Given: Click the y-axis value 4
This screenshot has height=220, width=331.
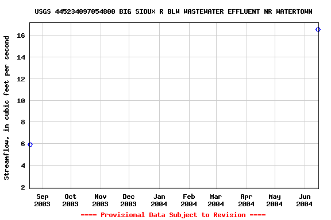Looking at the screenshot, I should pos(23,166).
